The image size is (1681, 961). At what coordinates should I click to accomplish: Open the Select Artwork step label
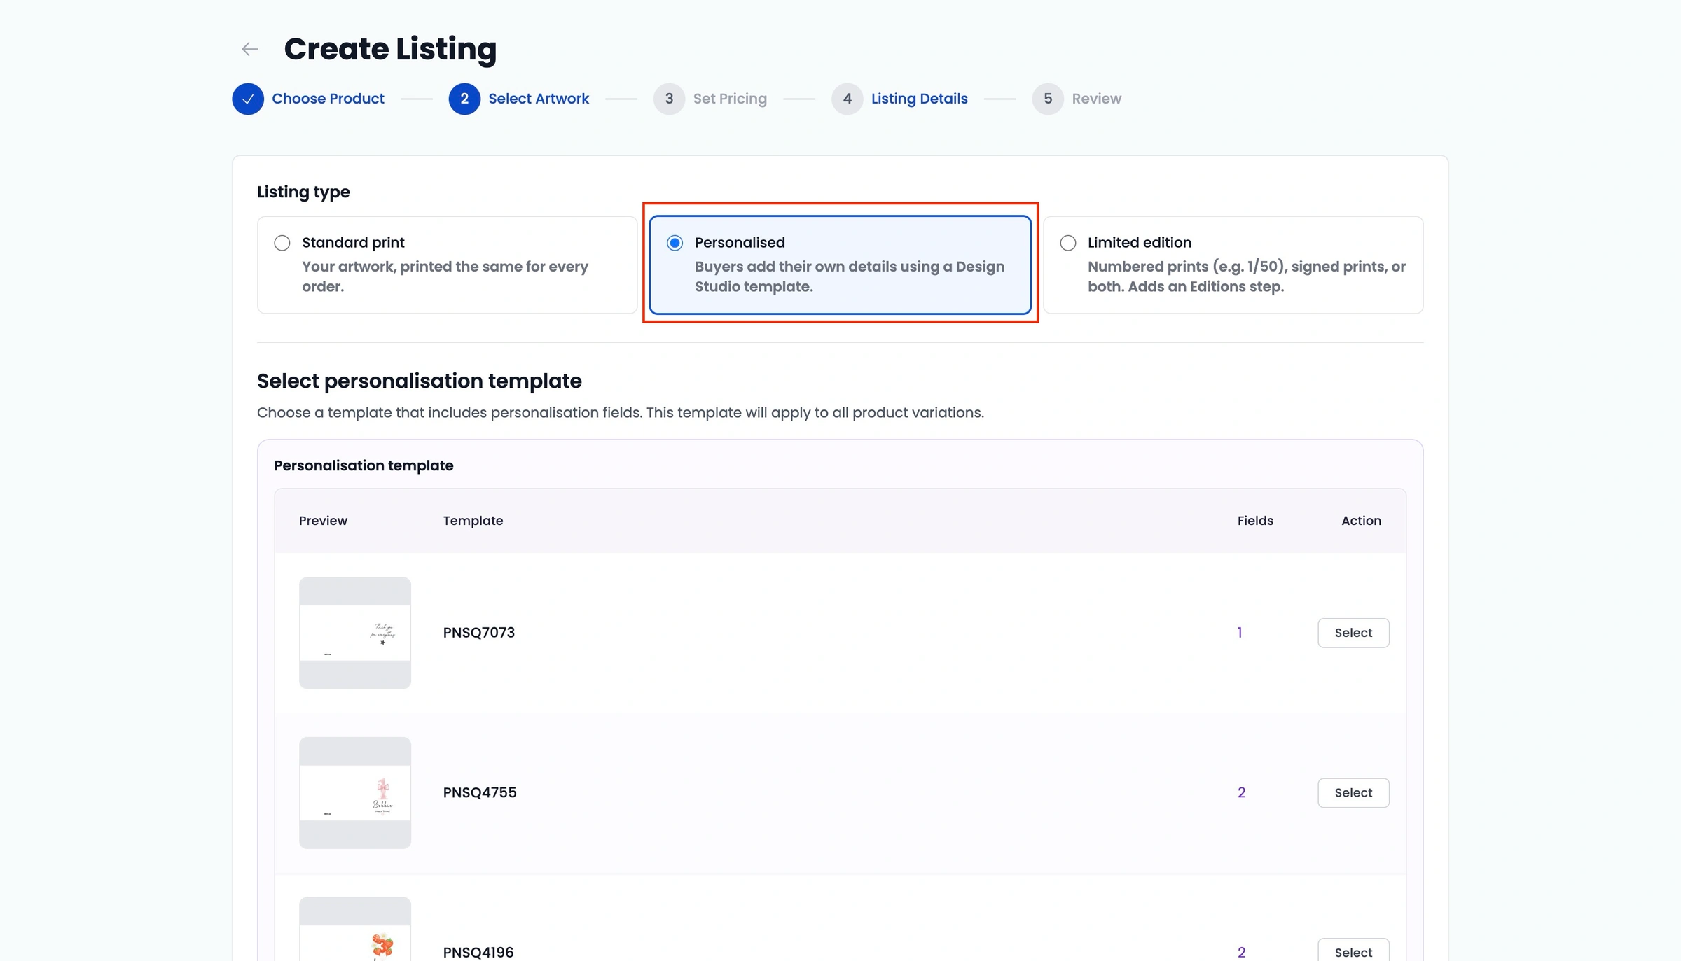point(539,99)
